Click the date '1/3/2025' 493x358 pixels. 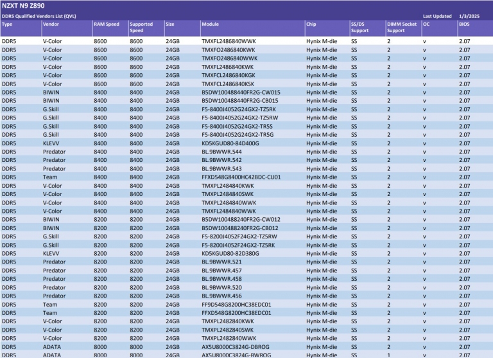click(469, 16)
